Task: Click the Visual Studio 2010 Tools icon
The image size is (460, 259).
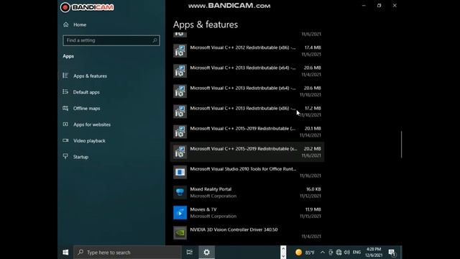Action: pyautogui.click(x=180, y=173)
